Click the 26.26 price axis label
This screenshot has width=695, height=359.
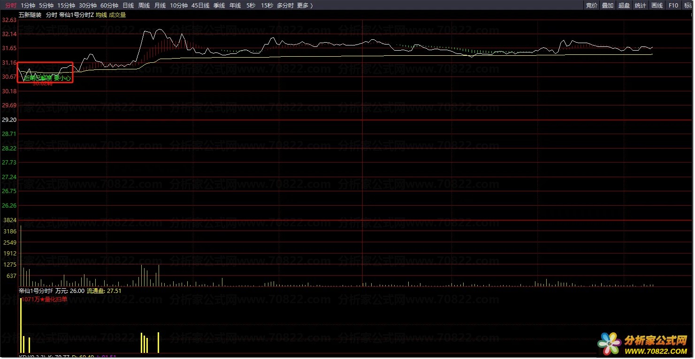click(9, 206)
